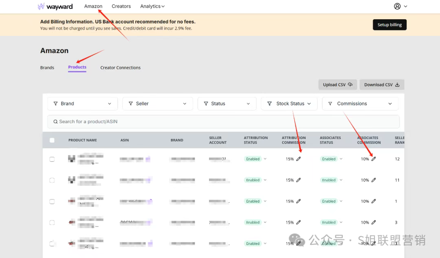Image resolution: width=440 pixels, height=258 pixels.
Task: Click the ASSOCIATES STATUS column header
Action: [330, 140]
